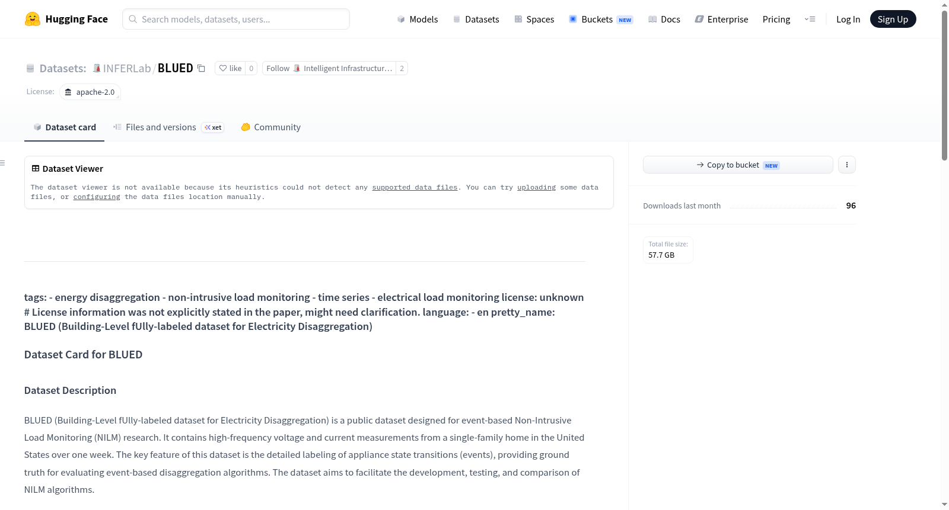The width and height of the screenshot is (949, 510).
Task: Focus the search models, datasets, users field
Action: tap(236, 19)
